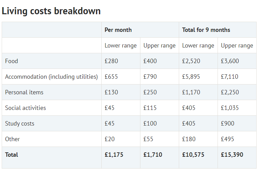Click the Accommodation (including utilities) label
The width and height of the screenshot is (258, 171).
(x=51, y=77)
